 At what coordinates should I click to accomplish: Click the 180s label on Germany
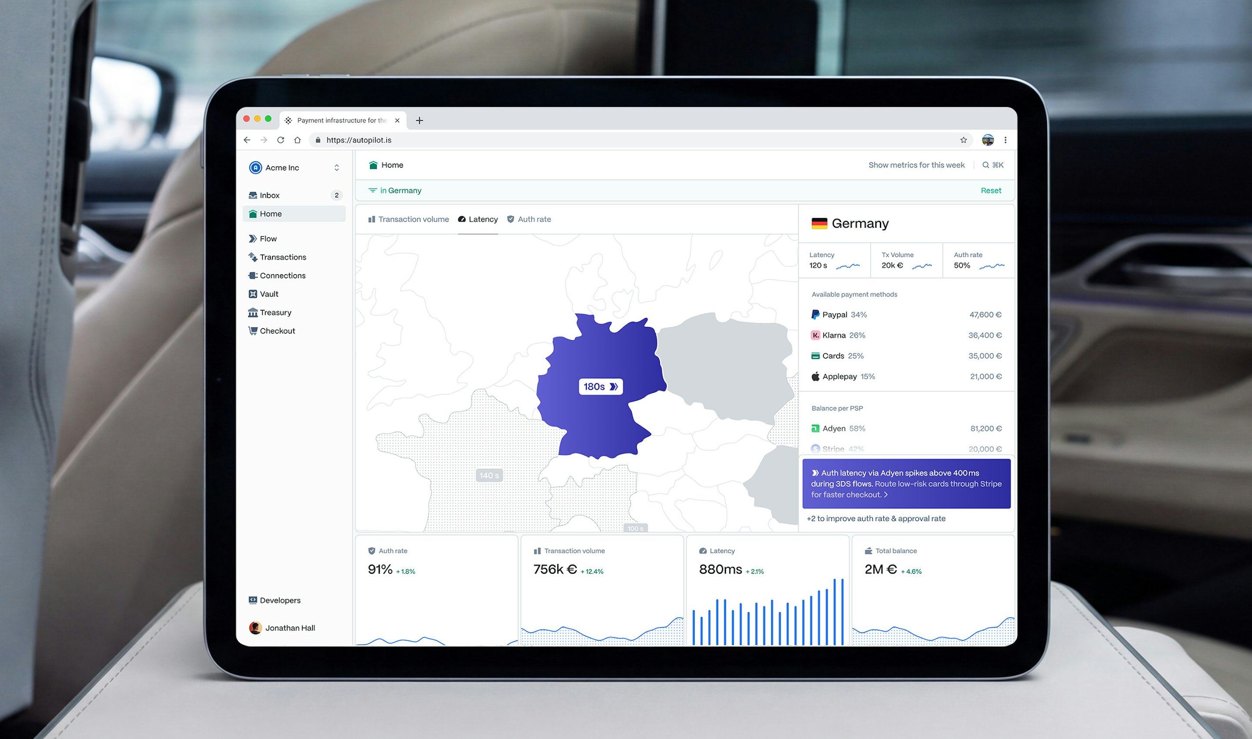[600, 386]
